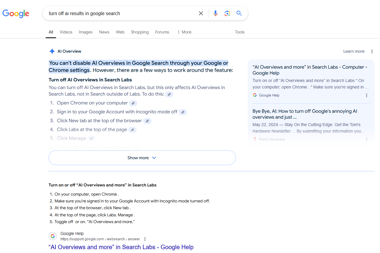Viewport: 380px width, 253px height.
Task: Open Google Lens image search icon
Action: point(227,13)
